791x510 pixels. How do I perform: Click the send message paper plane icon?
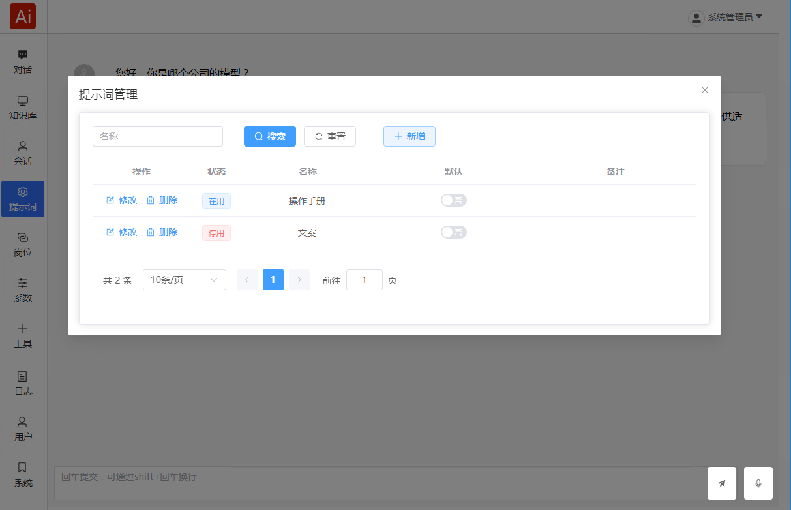tap(721, 483)
